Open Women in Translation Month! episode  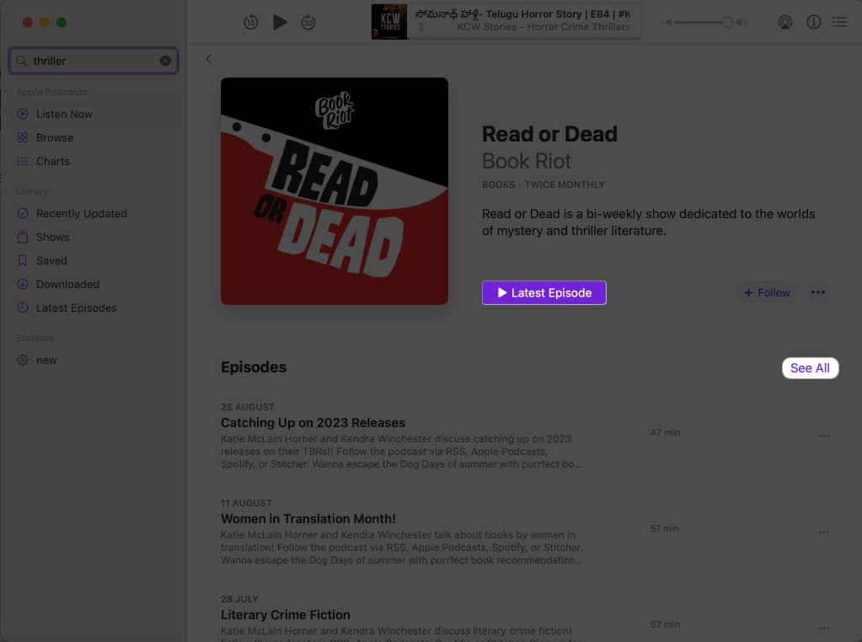(x=308, y=519)
